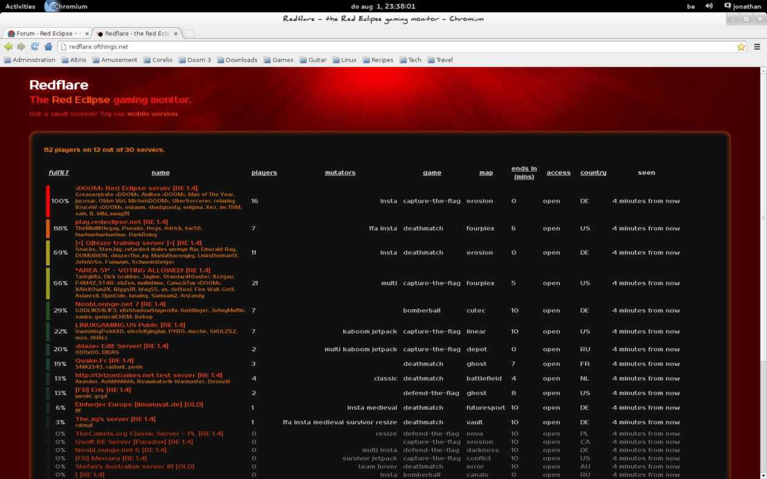Click the red 100% fullness bar

[48, 201]
